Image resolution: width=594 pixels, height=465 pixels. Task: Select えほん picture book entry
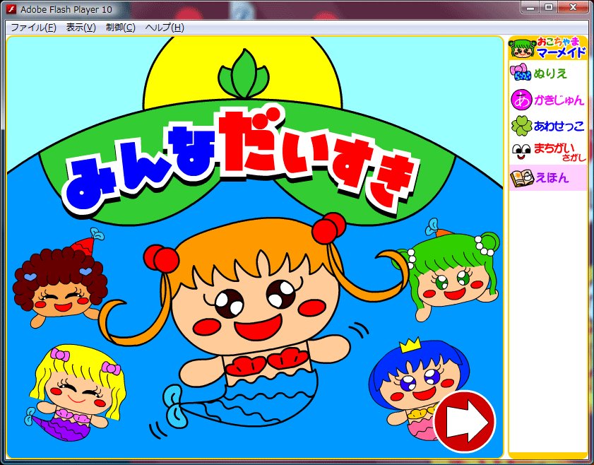click(548, 177)
